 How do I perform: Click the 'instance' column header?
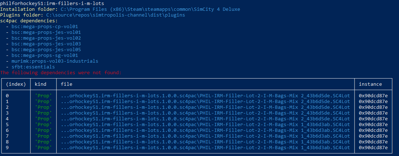tap(370, 84)
